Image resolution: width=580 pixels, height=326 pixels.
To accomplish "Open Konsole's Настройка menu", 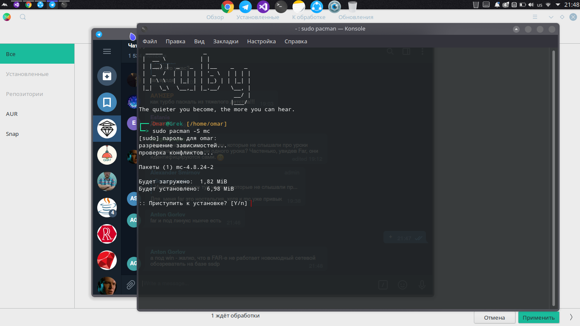I will click(262, 41).
